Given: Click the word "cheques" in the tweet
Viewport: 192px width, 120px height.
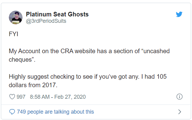Looking at the screenshot, I should pyautogui.click(x=20, y=60).
